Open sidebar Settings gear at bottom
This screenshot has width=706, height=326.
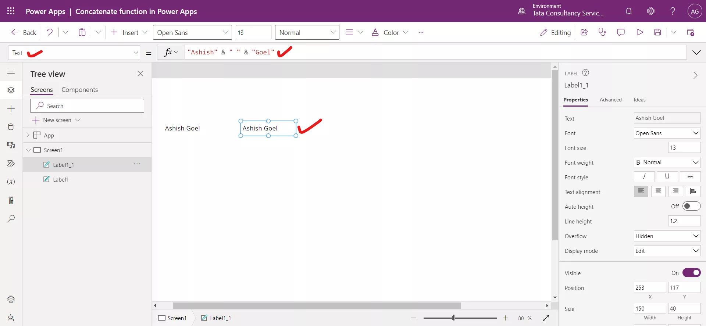tap(11, 299)
